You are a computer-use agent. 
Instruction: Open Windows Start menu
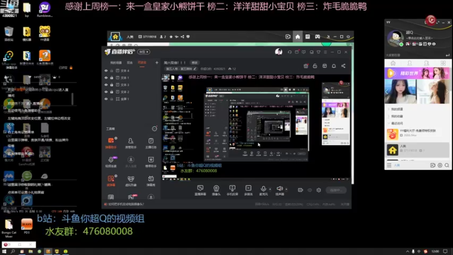coord(4,252)
